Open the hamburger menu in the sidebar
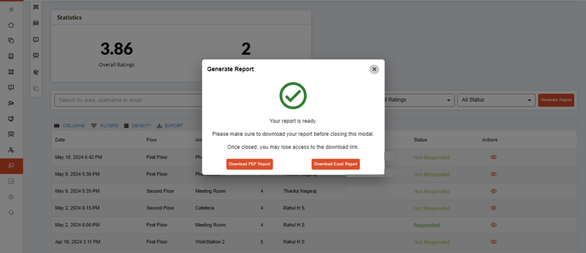 click(11, 10)
